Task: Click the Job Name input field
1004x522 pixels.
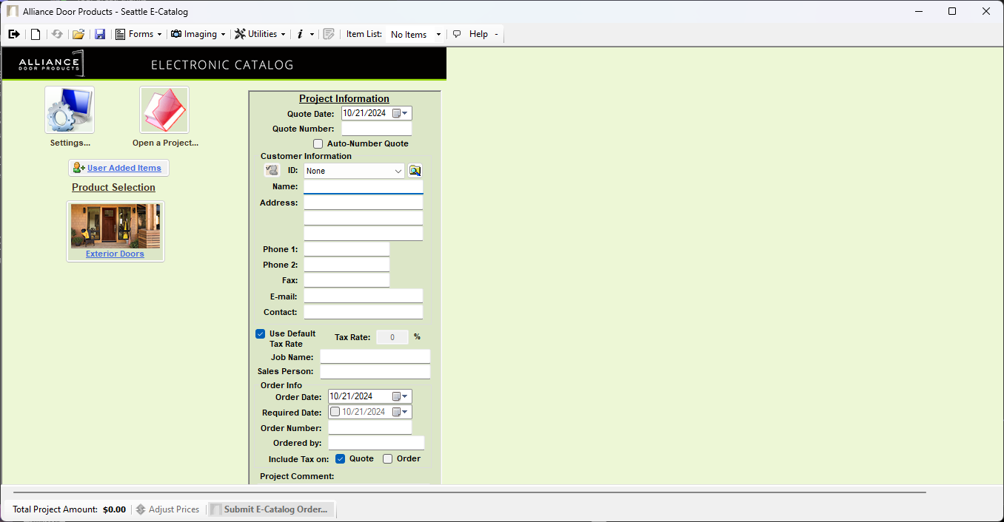Action: 375,357
